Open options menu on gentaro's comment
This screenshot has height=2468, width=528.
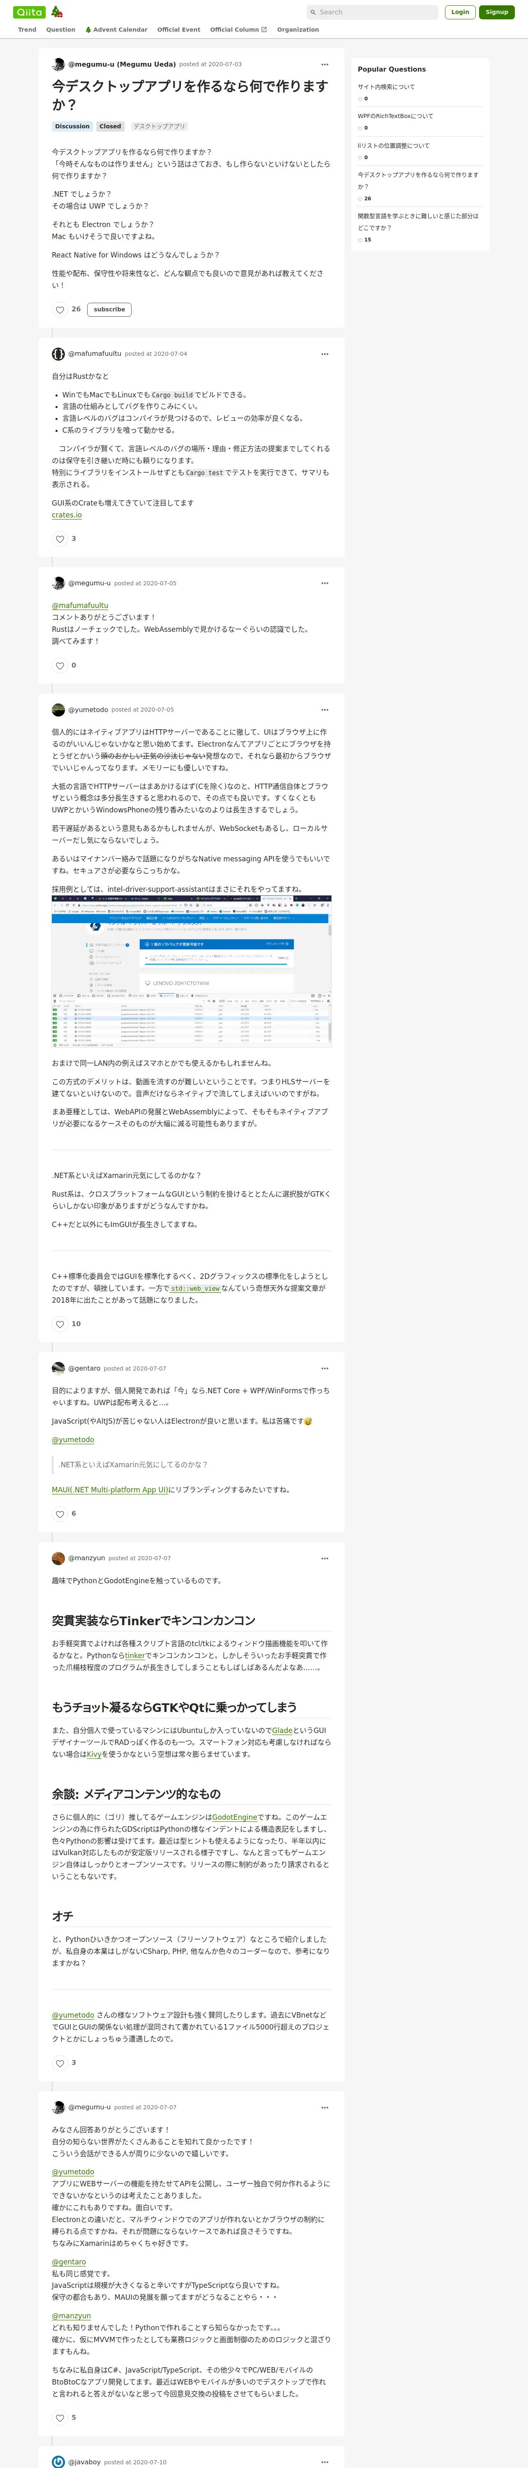click(x=325, y=1368)
